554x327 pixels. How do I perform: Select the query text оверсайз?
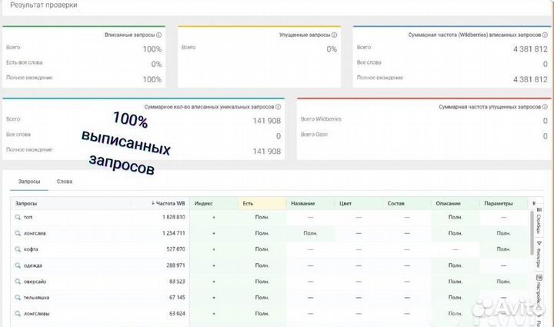click(35, 282)
